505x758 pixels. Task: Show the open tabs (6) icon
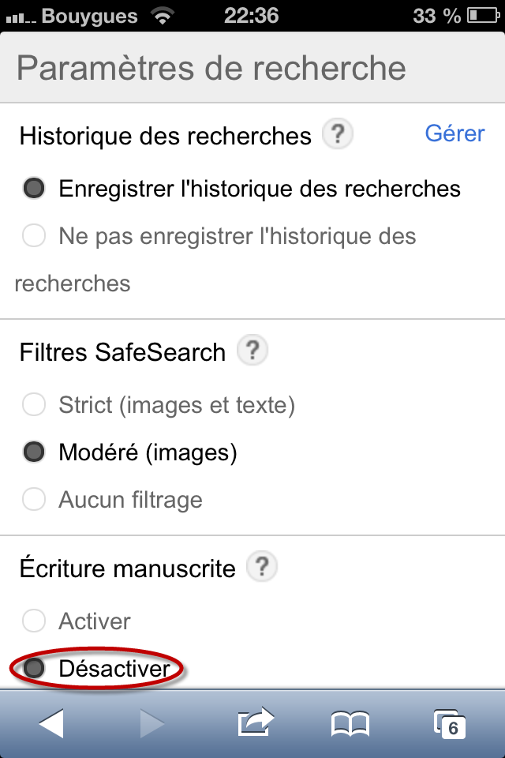click(x=450, y=724)
